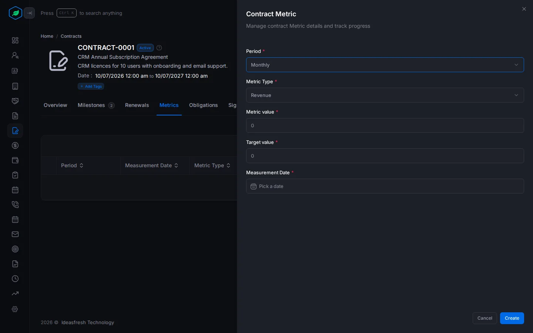The height and width of the screenshot is (333, 533).
Task: Click the Create button
Action: [x=512, y=318]
